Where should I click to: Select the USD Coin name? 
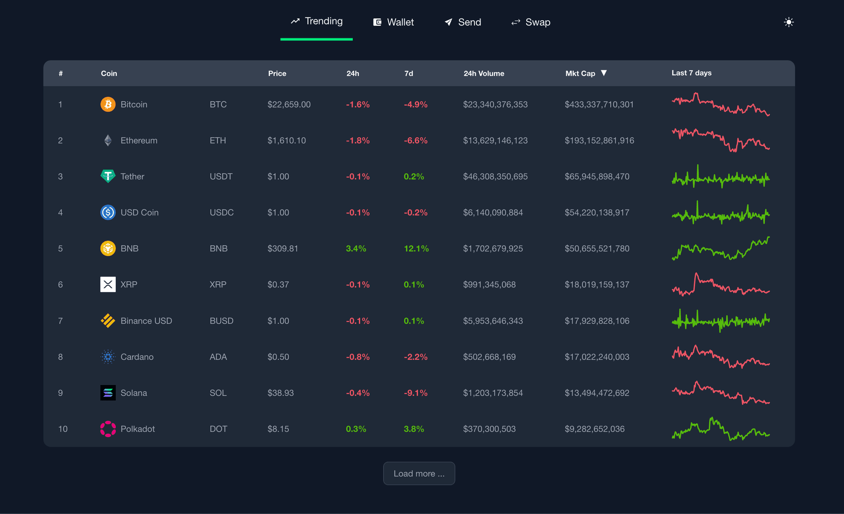tap(139, 212)
